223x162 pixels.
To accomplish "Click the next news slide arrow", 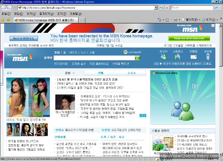I will click(x=145, y=116).
